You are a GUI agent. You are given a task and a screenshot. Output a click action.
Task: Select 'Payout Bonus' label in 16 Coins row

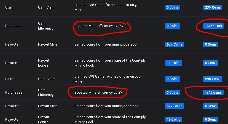44,120
